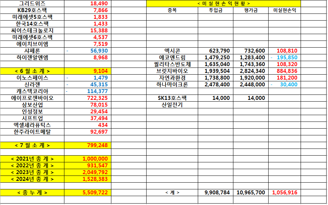Select the 미 실 현 손 익 현 황 header
The image size is (328, 205).
tap(223, 3)
